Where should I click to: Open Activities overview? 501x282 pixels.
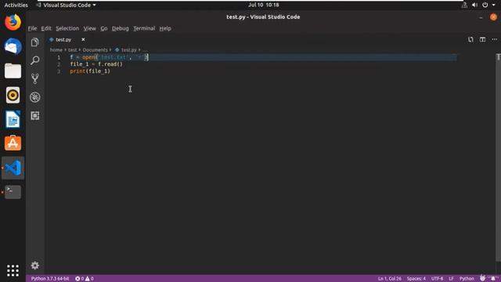coord(16,5)
